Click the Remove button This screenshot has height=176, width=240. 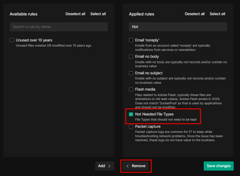click(x=136, y=166)
